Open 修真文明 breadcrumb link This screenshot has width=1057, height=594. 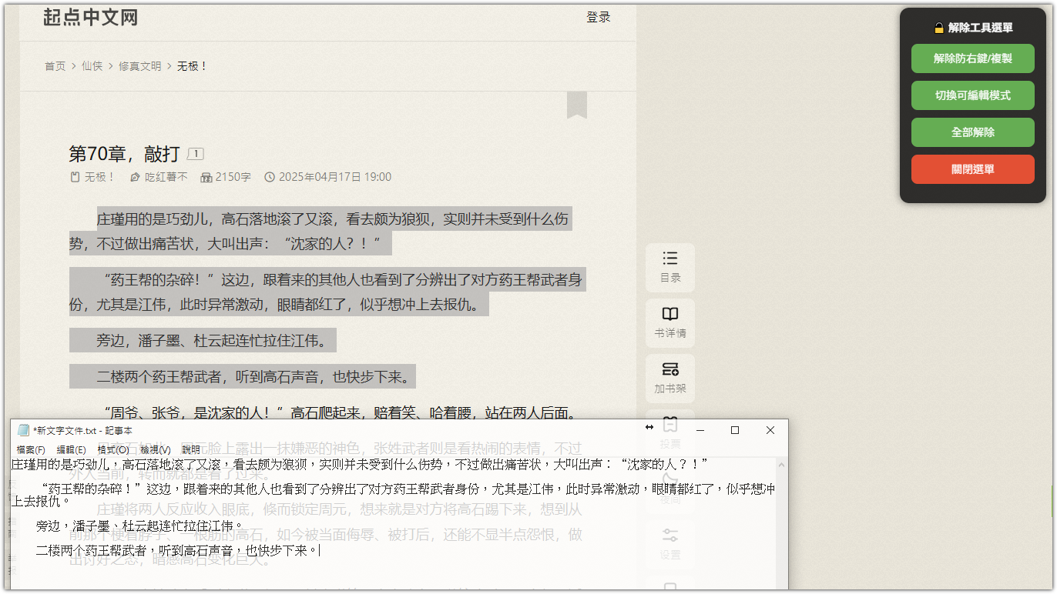(x=139, y=66)
